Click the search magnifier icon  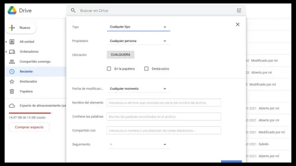point(73,10)
